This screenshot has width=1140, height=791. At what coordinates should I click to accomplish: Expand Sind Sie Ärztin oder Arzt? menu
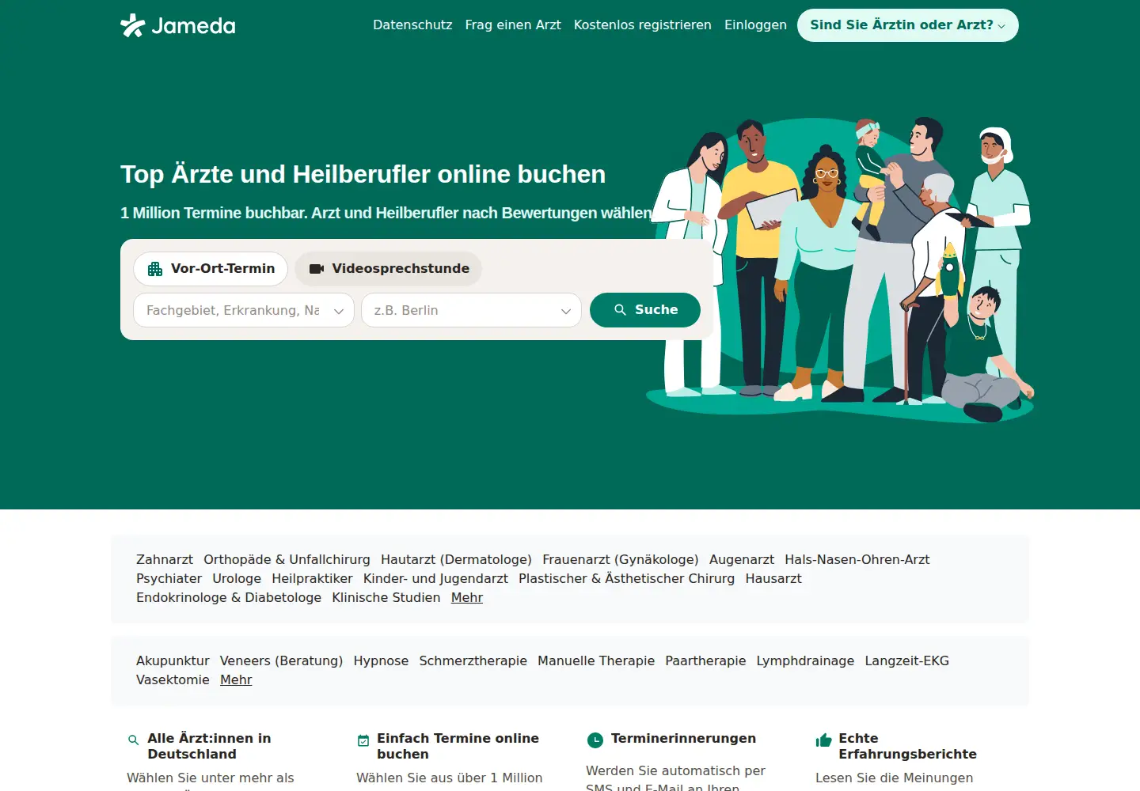click(x=908, y=25)
